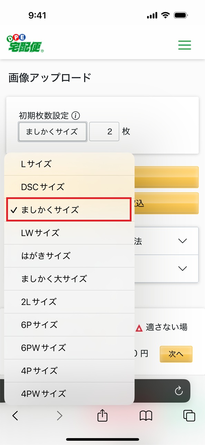Tap the 次へ button
This screenshot has height=445, width=205.
coord(176,354)
